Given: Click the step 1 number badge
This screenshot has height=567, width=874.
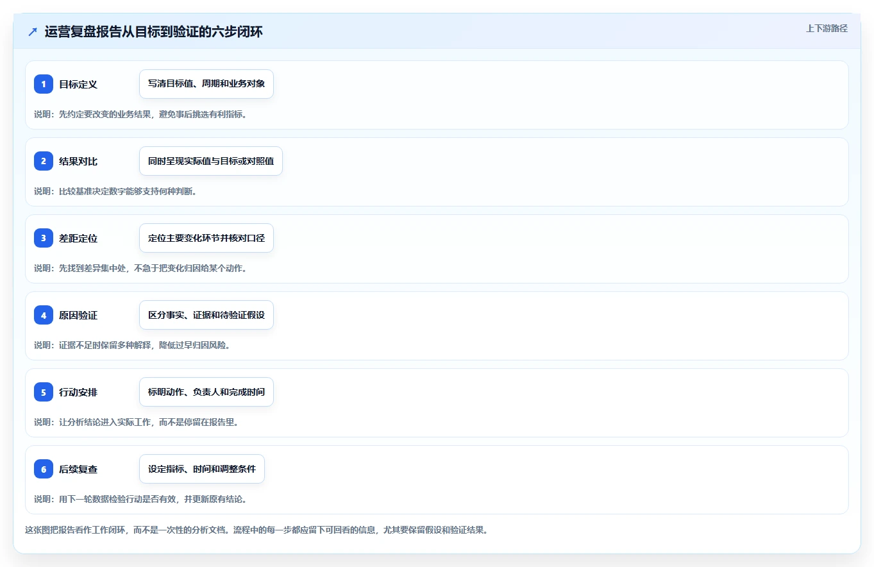Looking at the screenshot, I should tap(44, 84).
